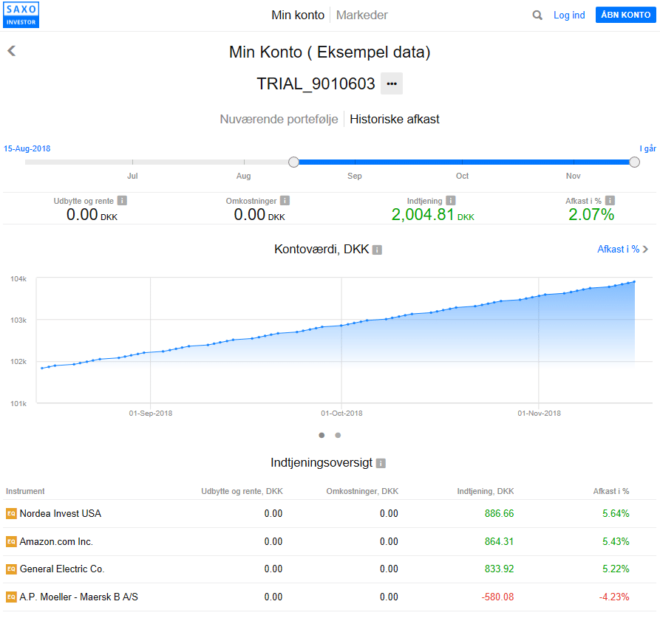Open General Electric Co. instrument row

pyautogui.click(x=330, y=569)
